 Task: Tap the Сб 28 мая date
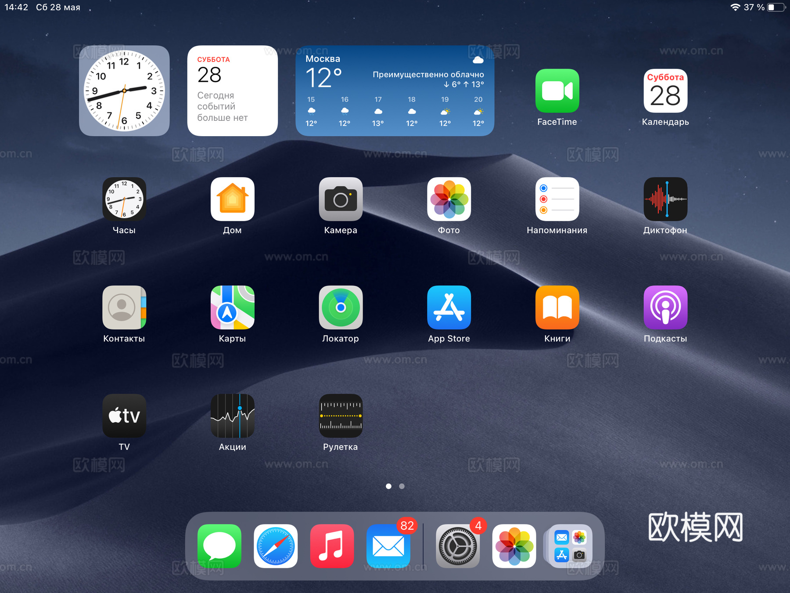58,7
